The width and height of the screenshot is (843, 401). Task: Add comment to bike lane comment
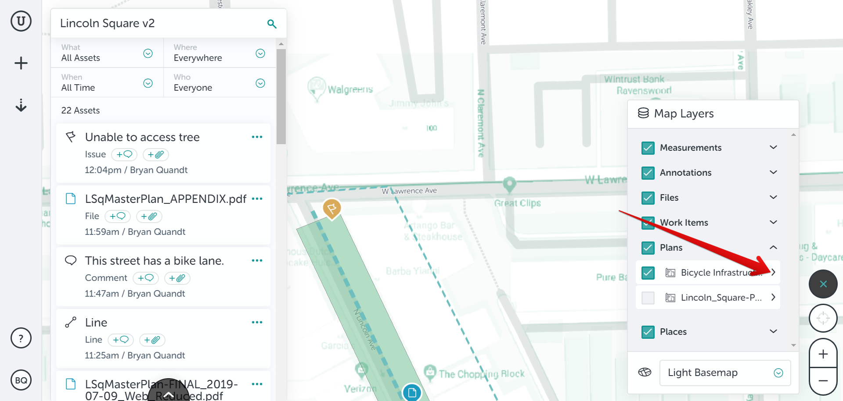coord(146,278)
